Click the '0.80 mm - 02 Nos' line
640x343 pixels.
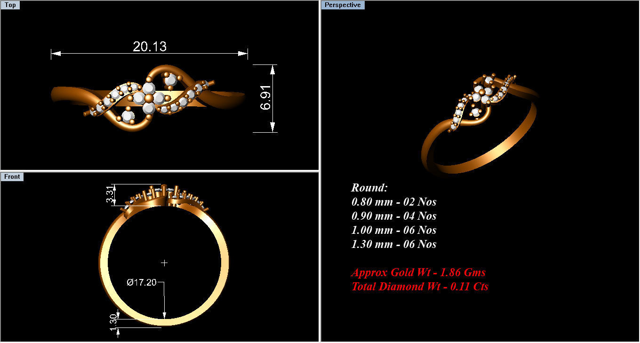pos(394,202)
